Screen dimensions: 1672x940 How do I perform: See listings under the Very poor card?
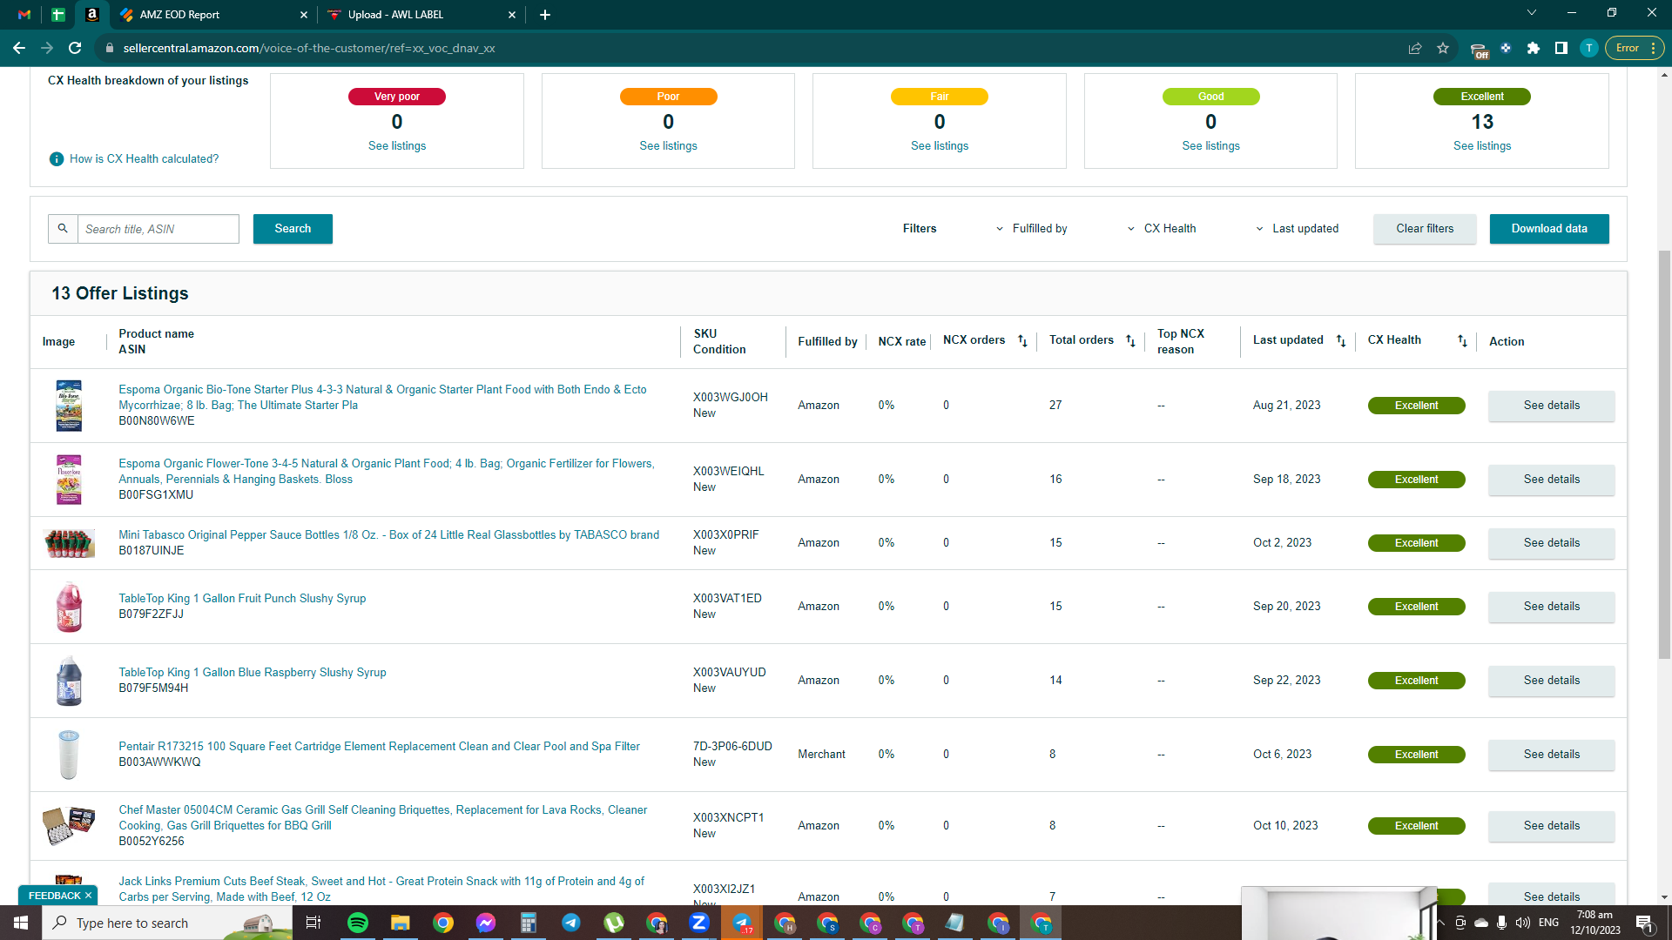[397, 146]
